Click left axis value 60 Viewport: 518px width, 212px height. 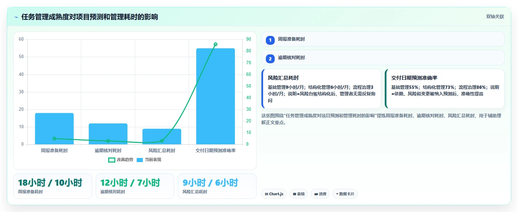[21, 39]
